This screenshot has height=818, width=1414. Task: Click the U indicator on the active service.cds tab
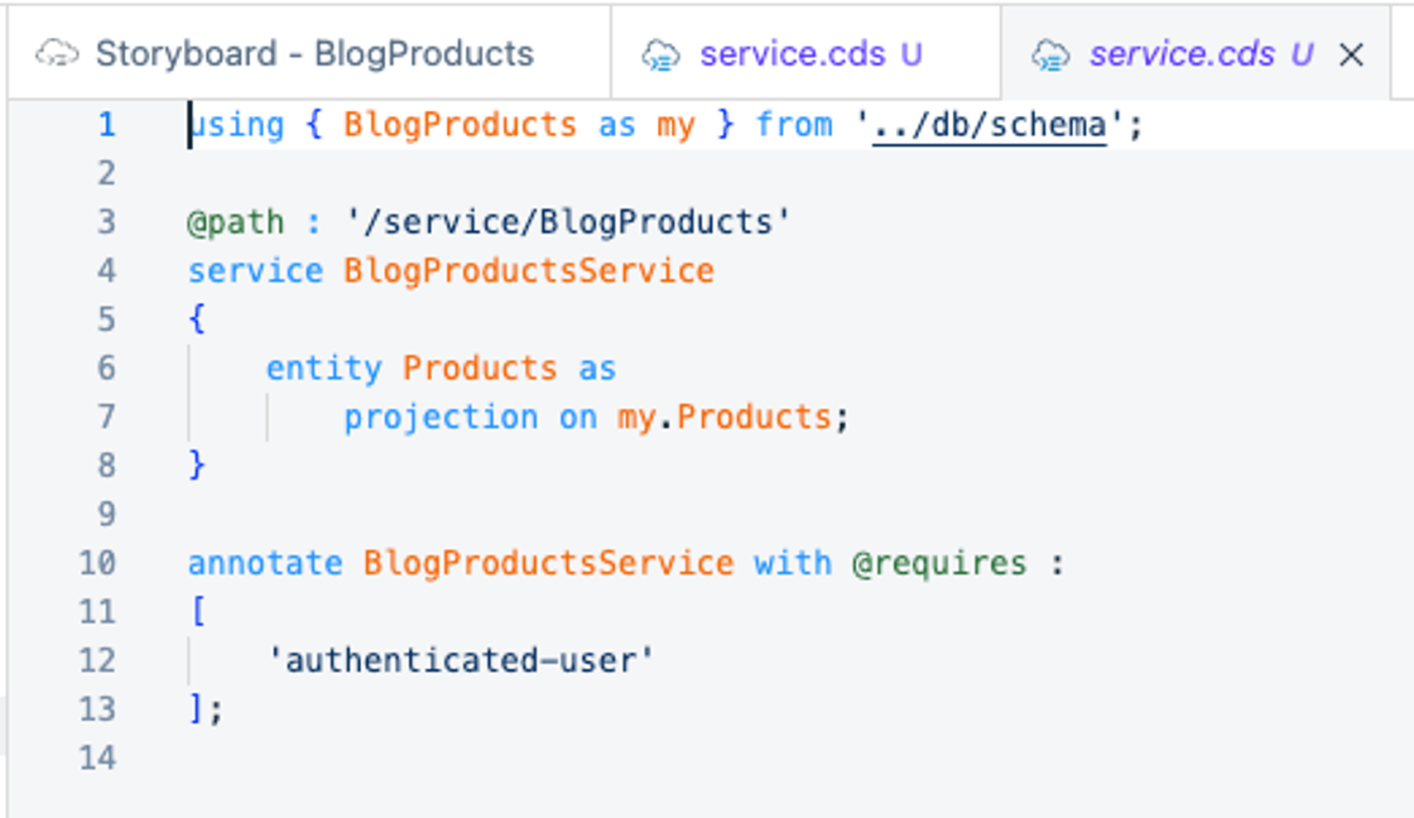1301,54
